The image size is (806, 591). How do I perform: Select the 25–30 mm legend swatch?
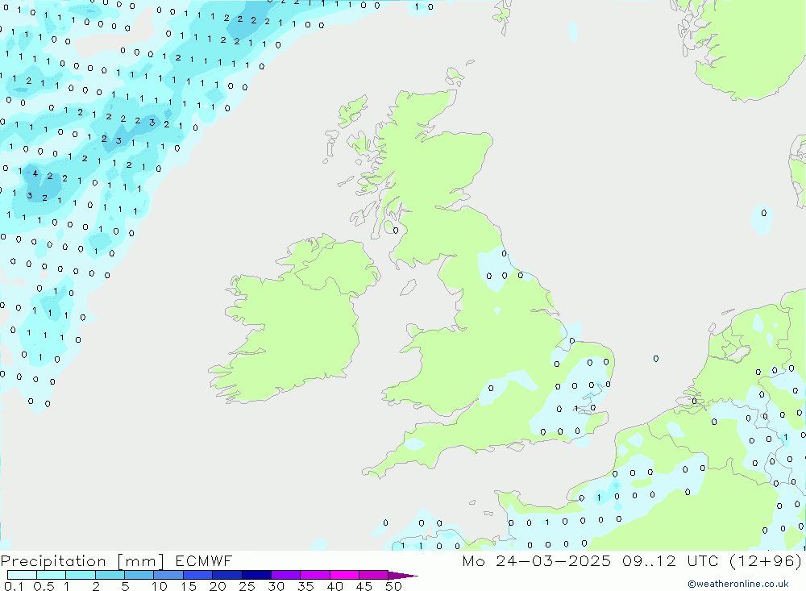[x=256, y=575]
